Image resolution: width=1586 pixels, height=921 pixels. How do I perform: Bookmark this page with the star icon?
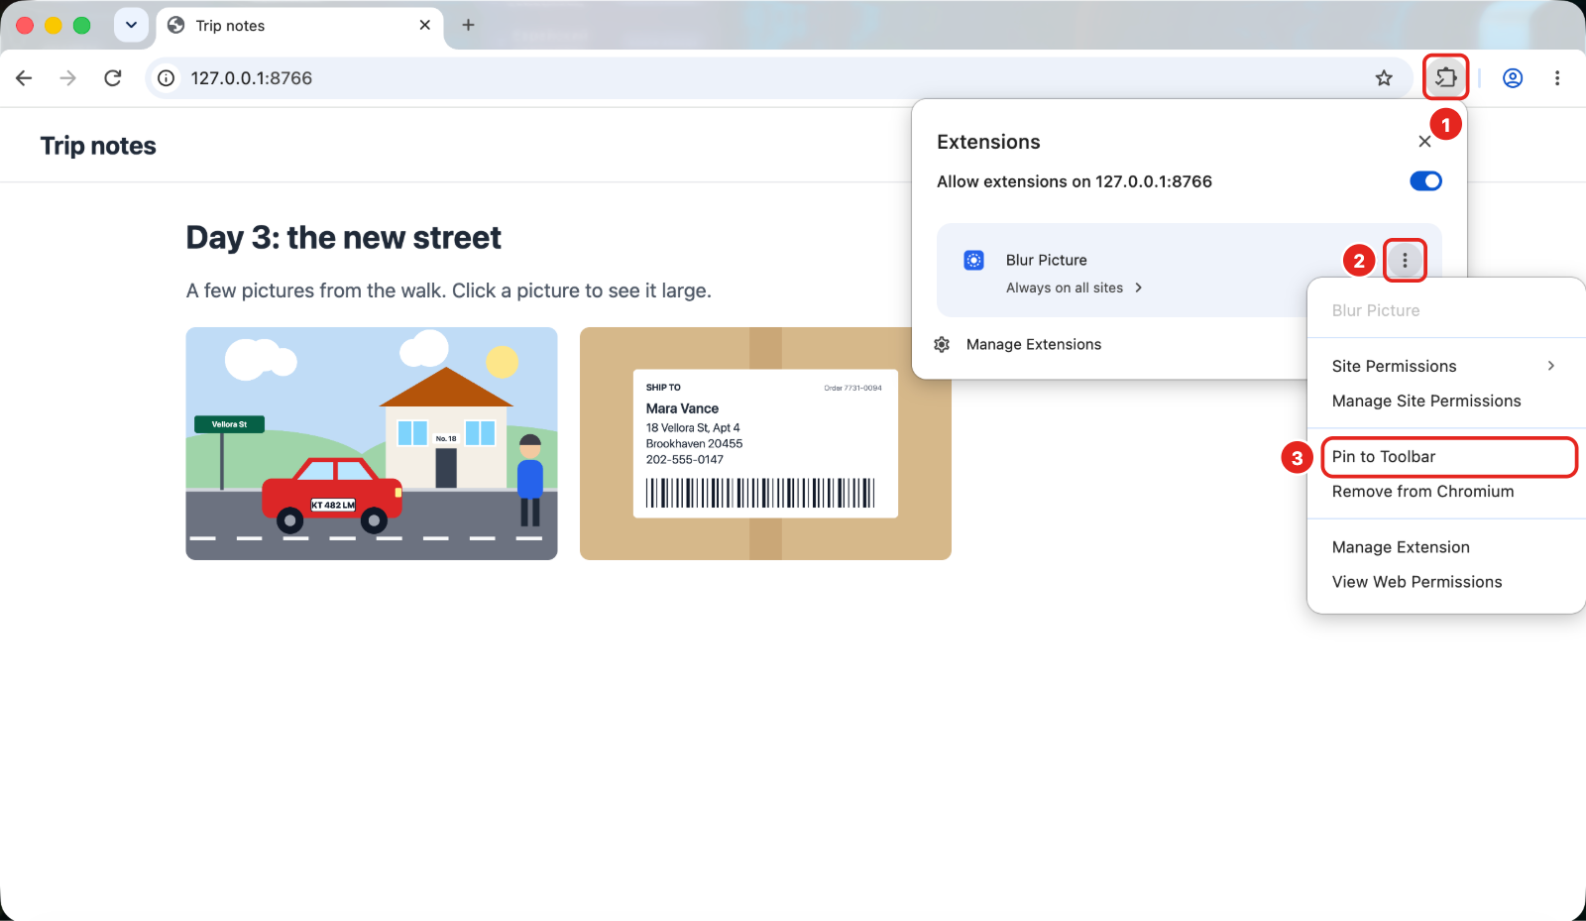point(1384,78)
